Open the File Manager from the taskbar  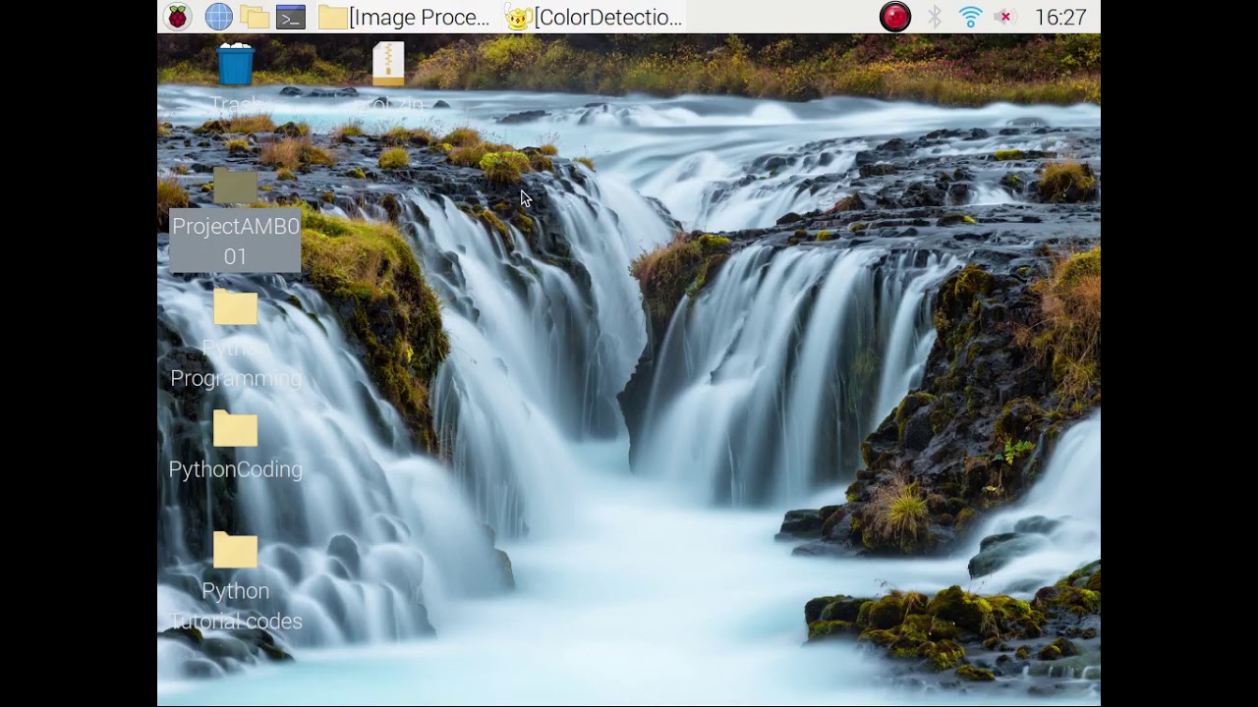coord(256,17)
